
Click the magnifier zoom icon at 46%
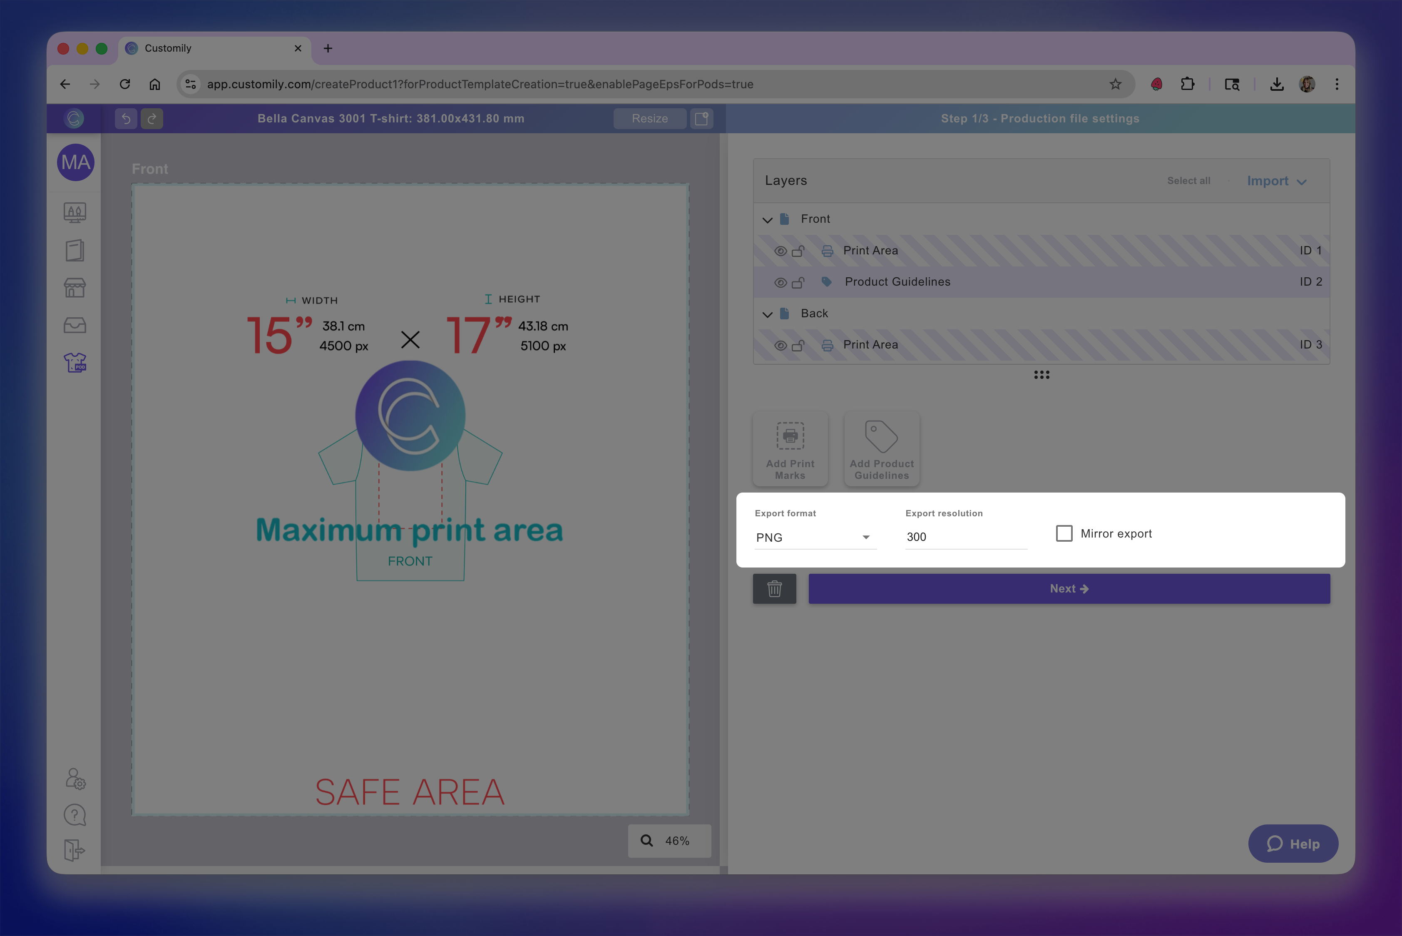646,841
